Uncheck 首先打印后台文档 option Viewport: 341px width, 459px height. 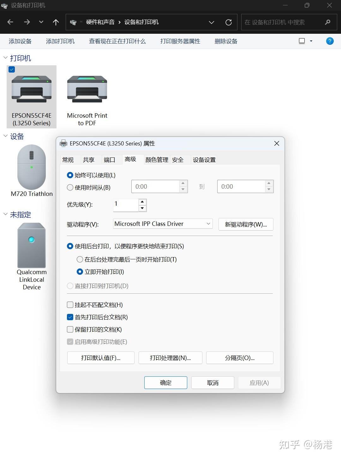(x=70, y=317)
